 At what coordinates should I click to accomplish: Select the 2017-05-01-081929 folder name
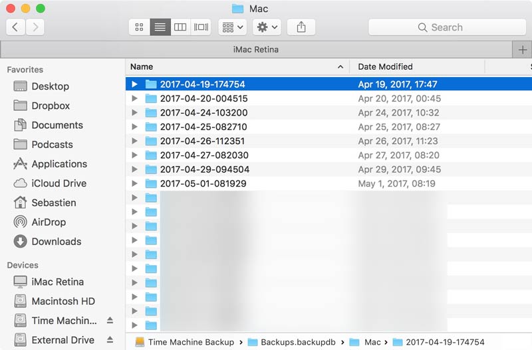203,184
